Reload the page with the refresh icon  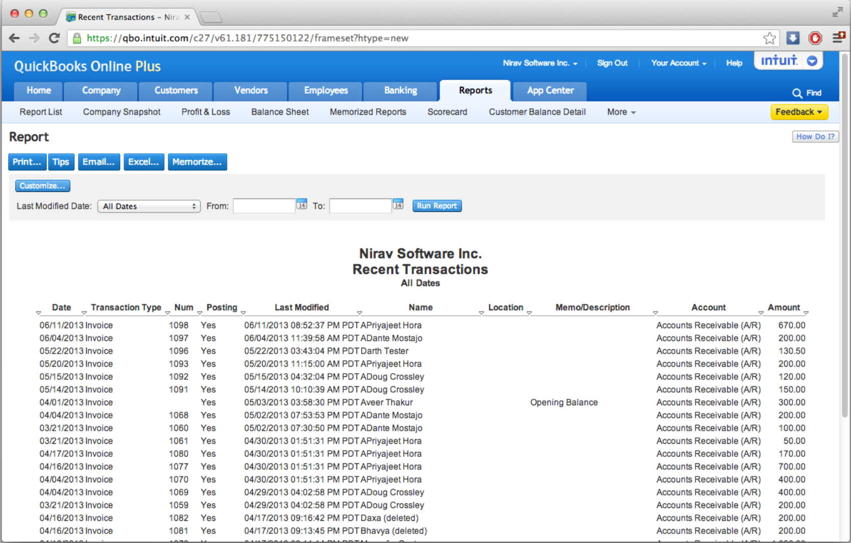tap(54, 38)
